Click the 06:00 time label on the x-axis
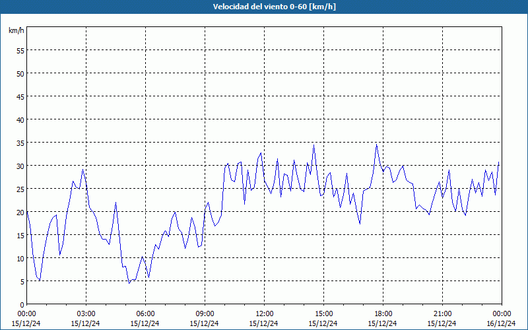Image resolution: width=528 pixels, height=330 pixels. pos(145,314)
